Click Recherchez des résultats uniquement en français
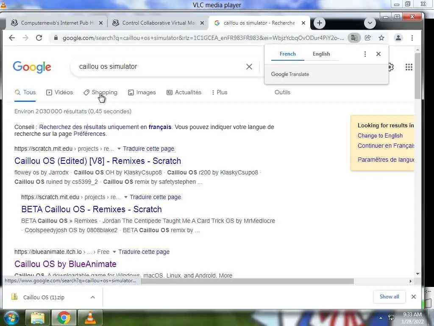Screen dimensions: 434x326 (x=105, y=127)
